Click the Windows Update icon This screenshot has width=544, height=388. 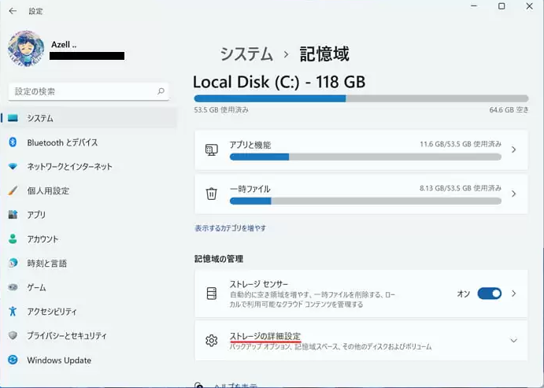pos(13,360)
